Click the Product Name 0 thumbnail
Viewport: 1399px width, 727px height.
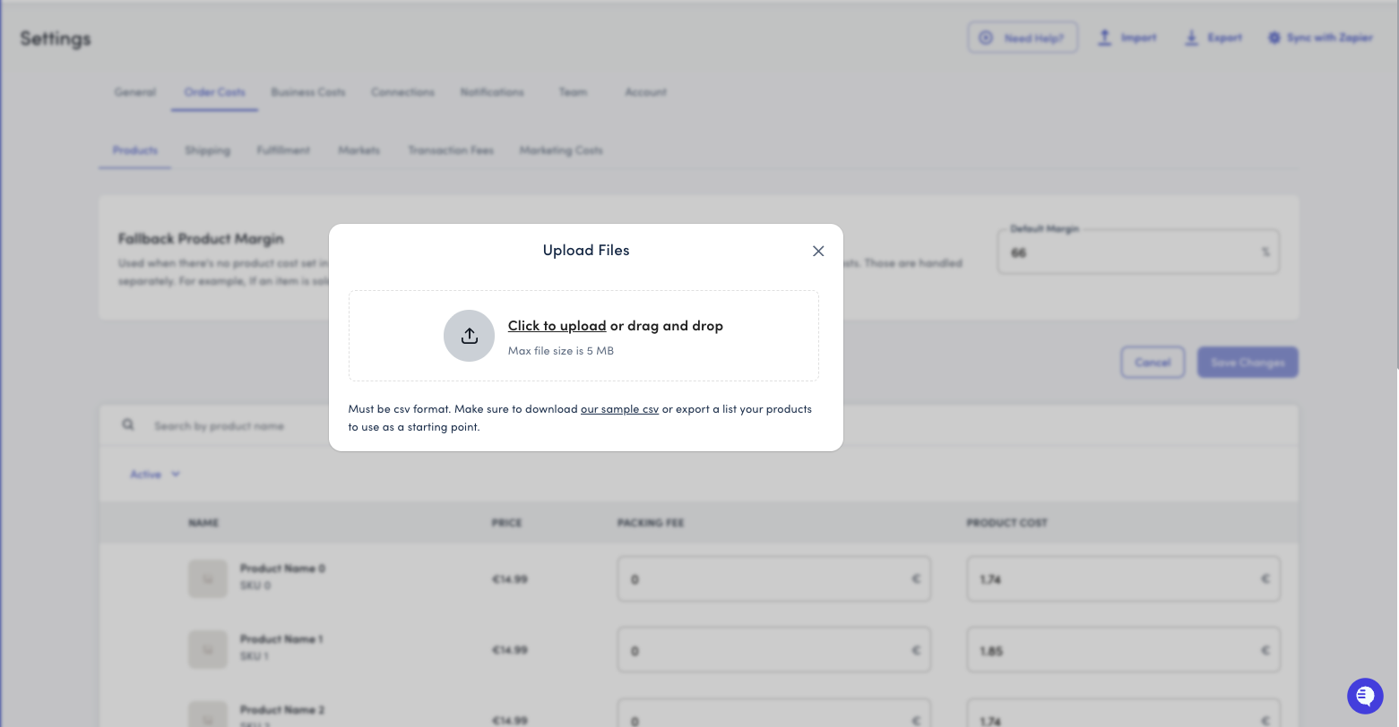click(x=207, y=579)
